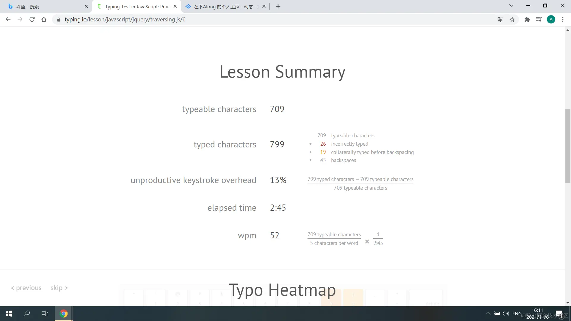
Task: Open a new browser tab
Action: coord(278,7)
